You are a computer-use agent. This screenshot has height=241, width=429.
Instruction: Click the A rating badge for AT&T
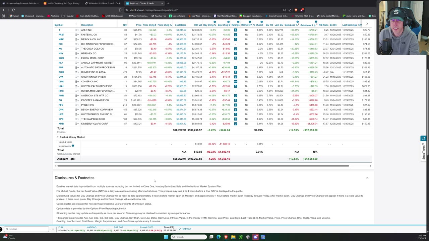236,30
